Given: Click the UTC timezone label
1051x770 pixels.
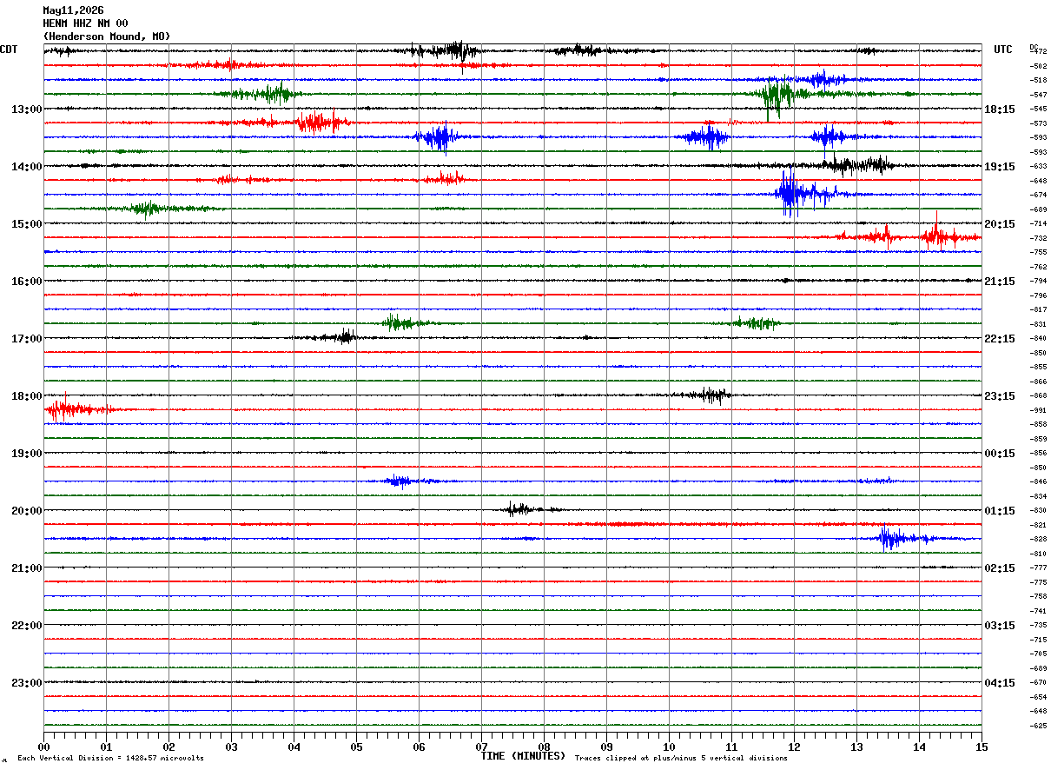Looking at the screenshot, I should tap(1003, 50).
